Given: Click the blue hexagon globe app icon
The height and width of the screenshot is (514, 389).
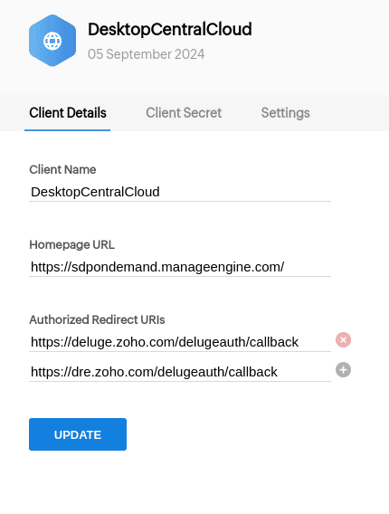Looking at the screenshot, I should (52, 41).
